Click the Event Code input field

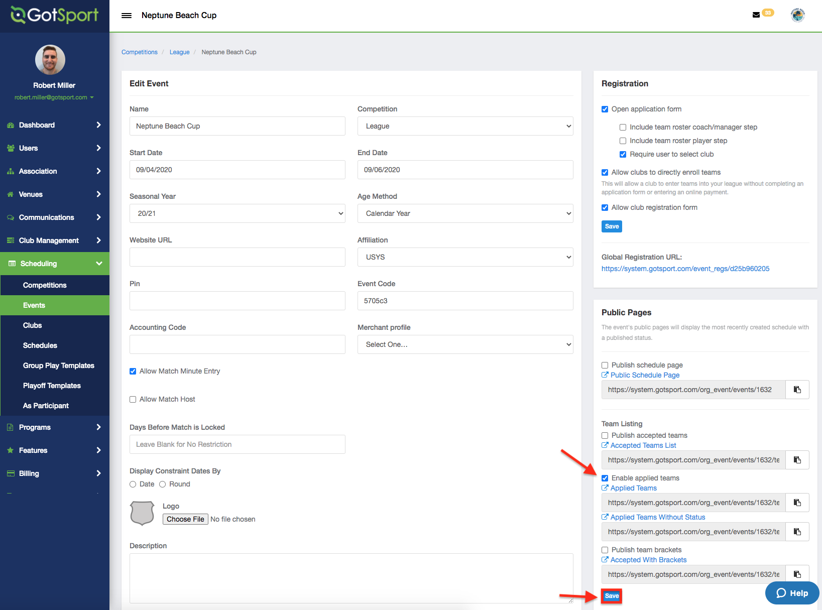click(465, 301)
